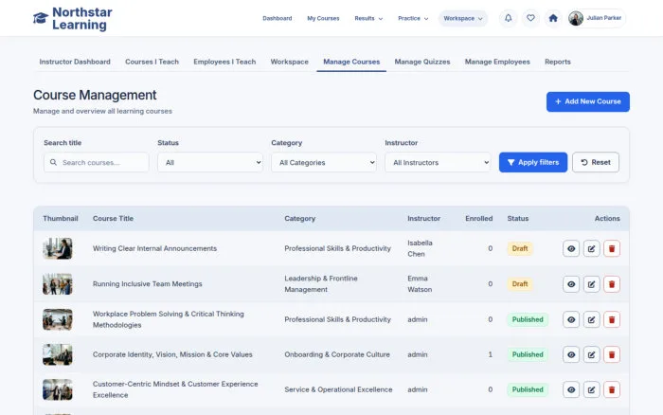The width and height of the screenshot is (663, 415).
Task: Delete Workplace Problem Solving course
Action: coord(612,320)
